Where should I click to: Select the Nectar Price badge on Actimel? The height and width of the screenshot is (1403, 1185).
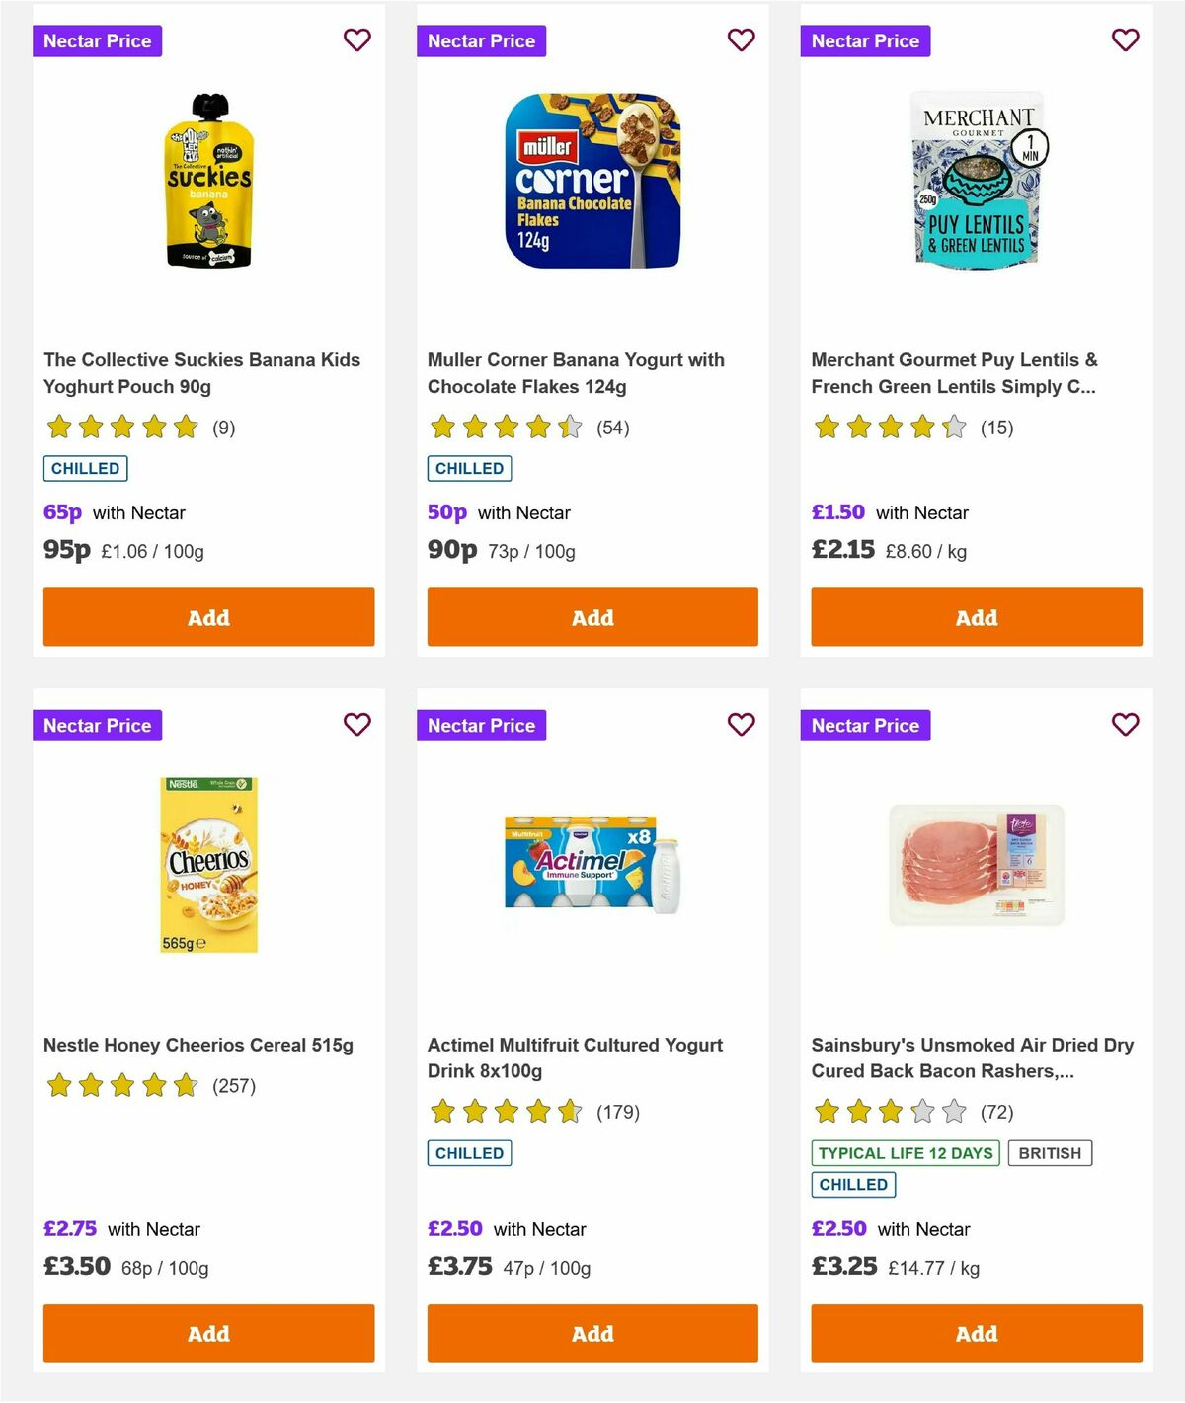pos(481,725)
